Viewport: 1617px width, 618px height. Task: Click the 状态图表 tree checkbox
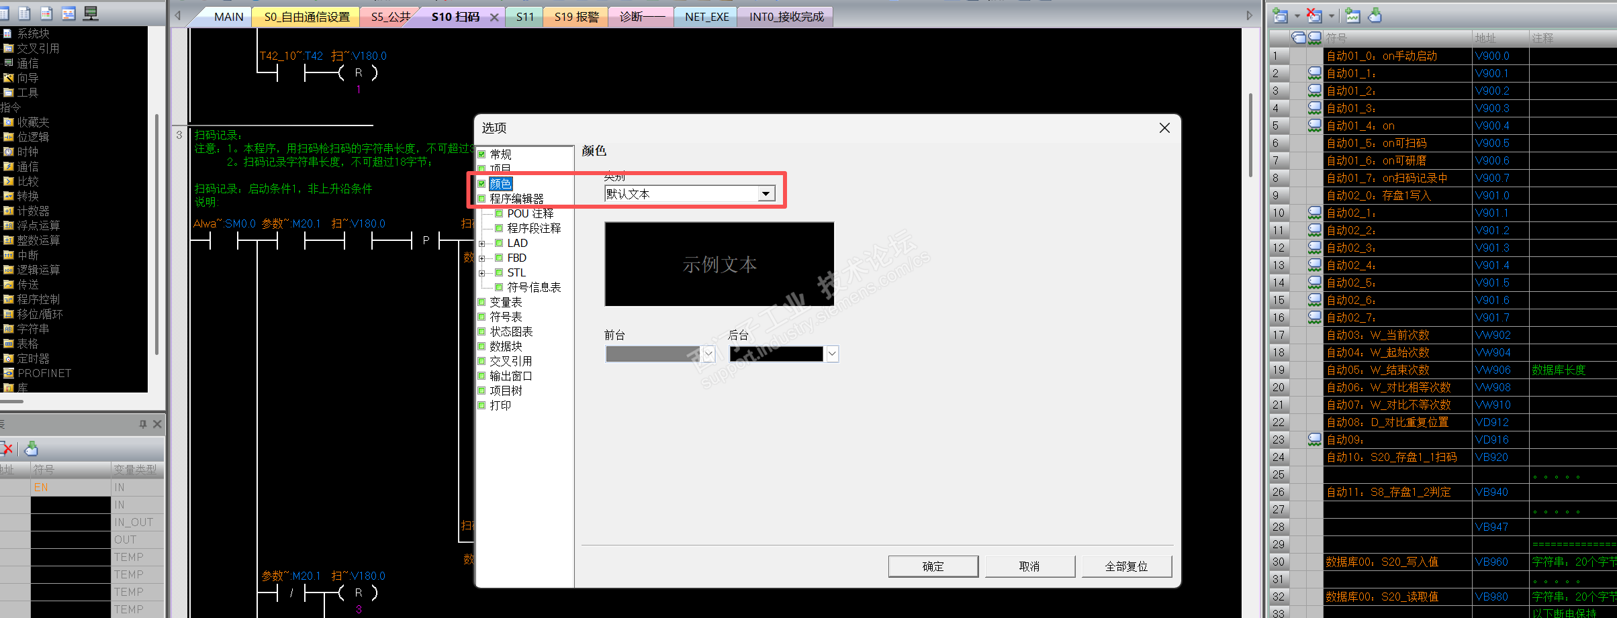(481, 331)
